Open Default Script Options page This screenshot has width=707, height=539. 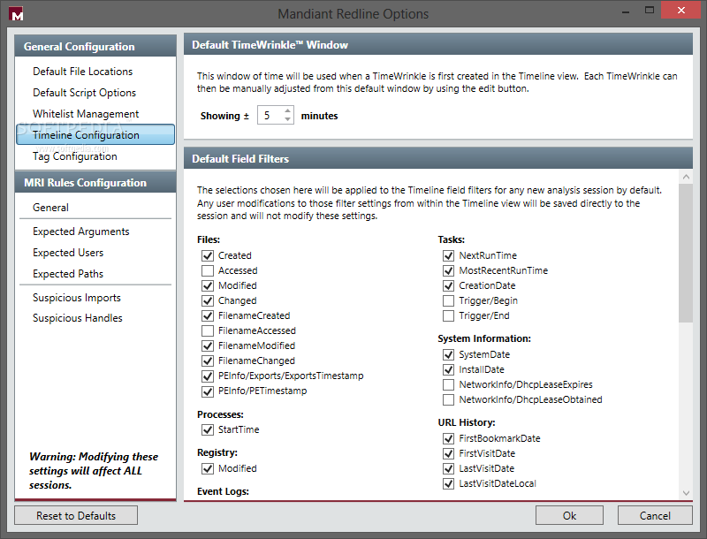(x=84, y=93)
